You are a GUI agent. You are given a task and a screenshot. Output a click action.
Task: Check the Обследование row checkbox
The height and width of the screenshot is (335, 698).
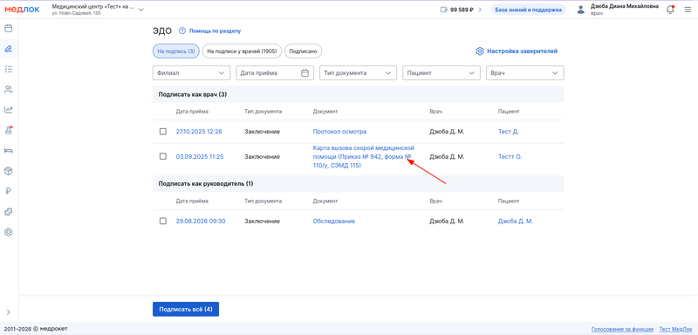coord(163,221)
